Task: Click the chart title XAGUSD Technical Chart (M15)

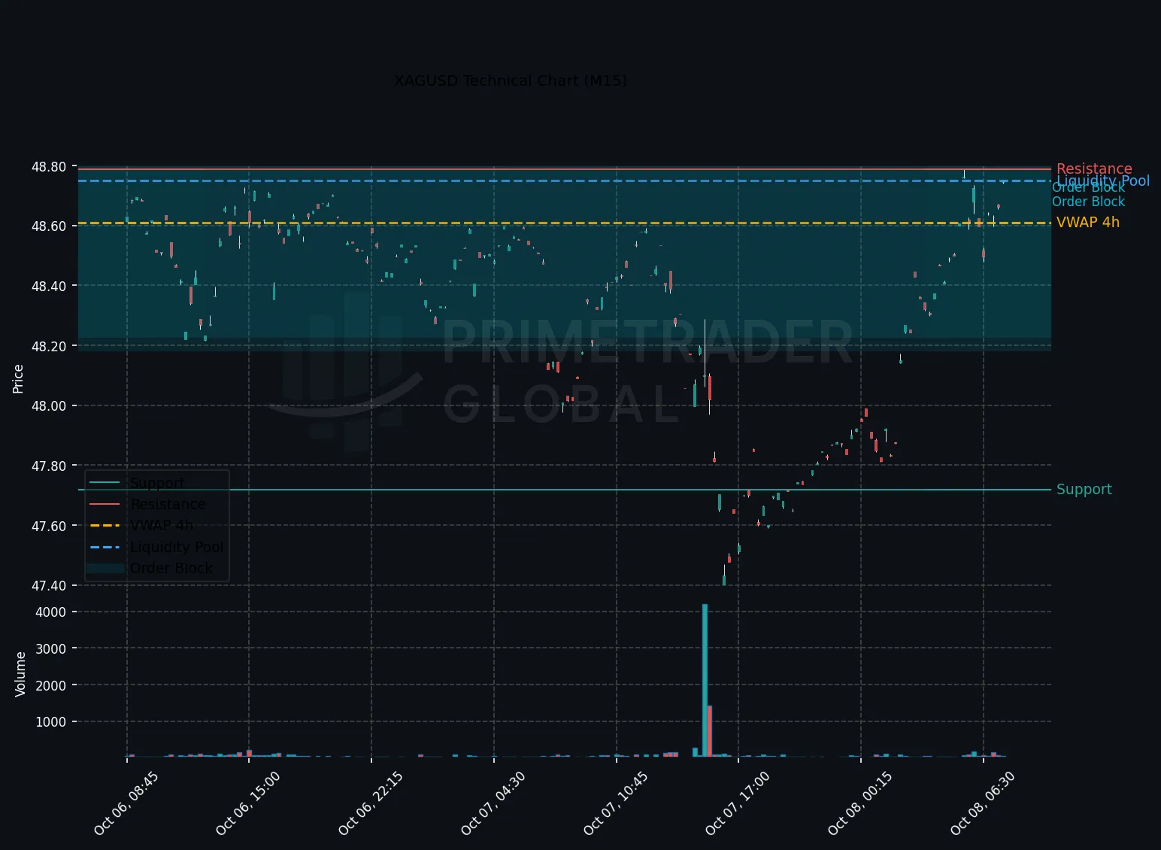Action: [x=510, y=80]
